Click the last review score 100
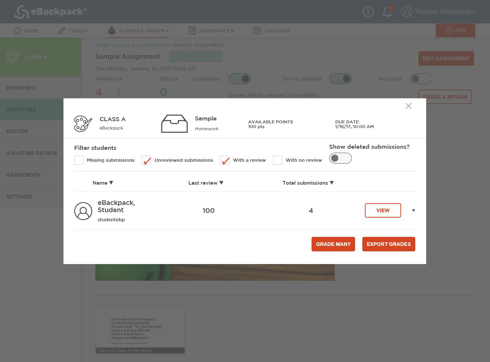The width and height of the screenshot is (490, 362). [209, 210]
